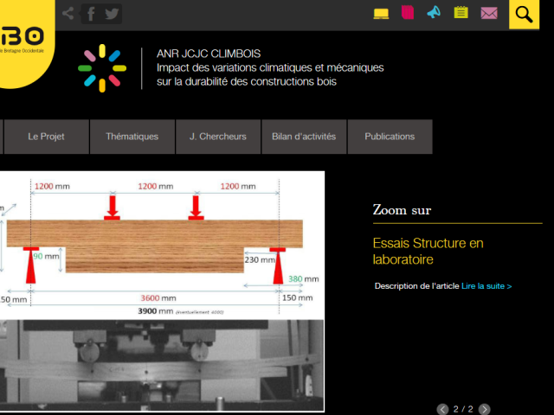Click the share icon in the top bar
Viewport: 554px width, 415px height.
[68, 14]
